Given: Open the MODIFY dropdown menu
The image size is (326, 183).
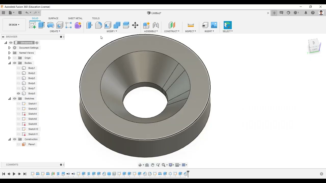Looking at the screenshot, I should click(x=112, y=31).
